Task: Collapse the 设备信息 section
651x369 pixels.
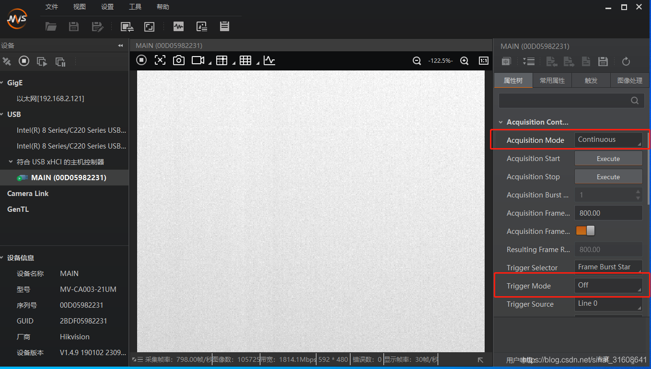Action: tap(2, 258)
